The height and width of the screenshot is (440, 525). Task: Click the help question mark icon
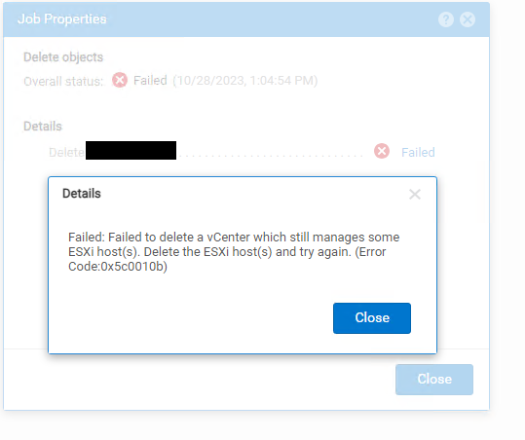446,19
